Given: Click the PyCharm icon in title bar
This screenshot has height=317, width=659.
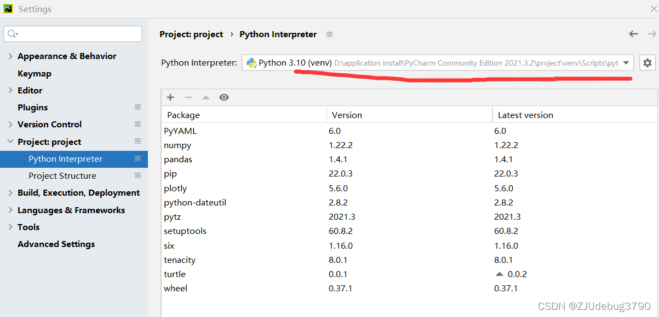Looking at the screenshot, I should (8, 9).
